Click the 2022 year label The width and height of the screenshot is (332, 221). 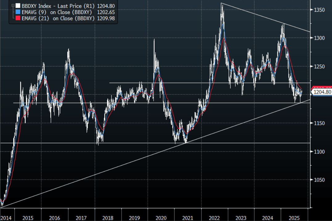214,218
